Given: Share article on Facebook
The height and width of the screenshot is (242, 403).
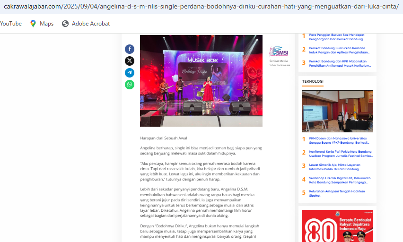Looking at the screenshot, I should [x=130, y=49].
